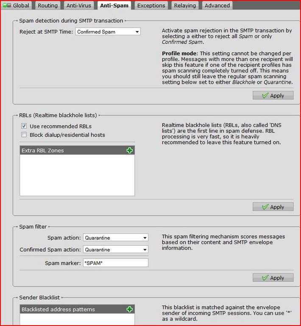301x326 pixels.
Task: Open the Confirmed Spam action dropdown
Action: pyautogui.click(x=116, y=250)
